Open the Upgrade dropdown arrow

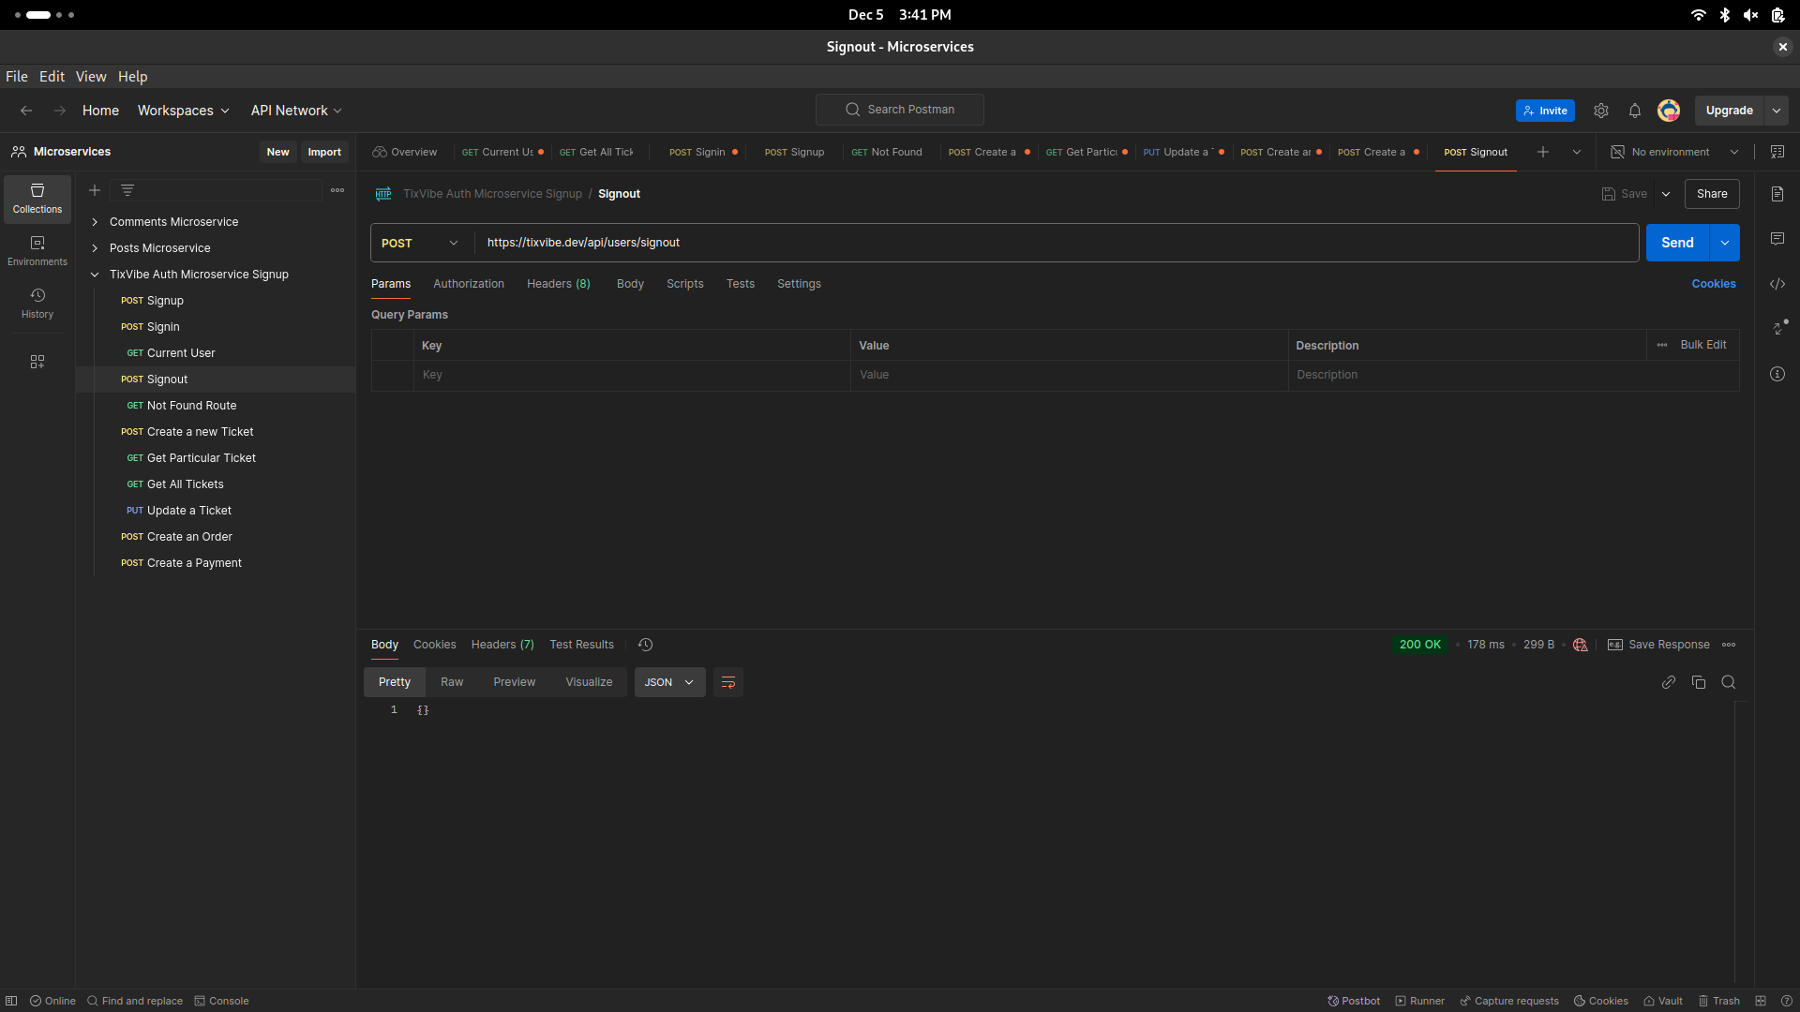coord(1777,111)
